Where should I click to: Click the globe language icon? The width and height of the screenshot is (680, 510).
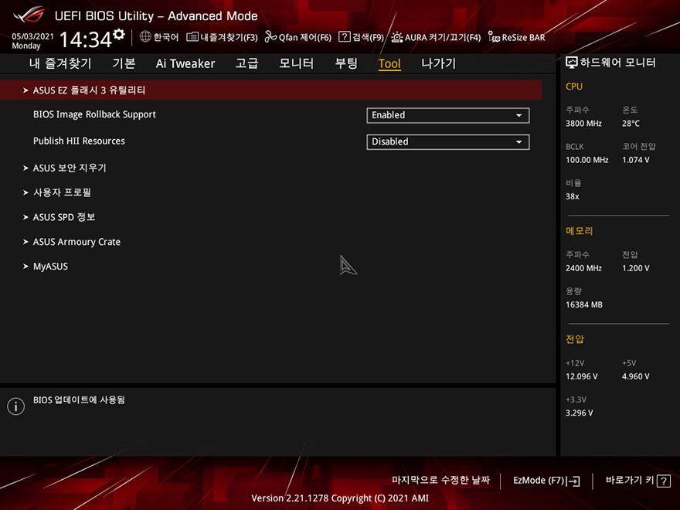pyautogui.click(x=145, y=37)
